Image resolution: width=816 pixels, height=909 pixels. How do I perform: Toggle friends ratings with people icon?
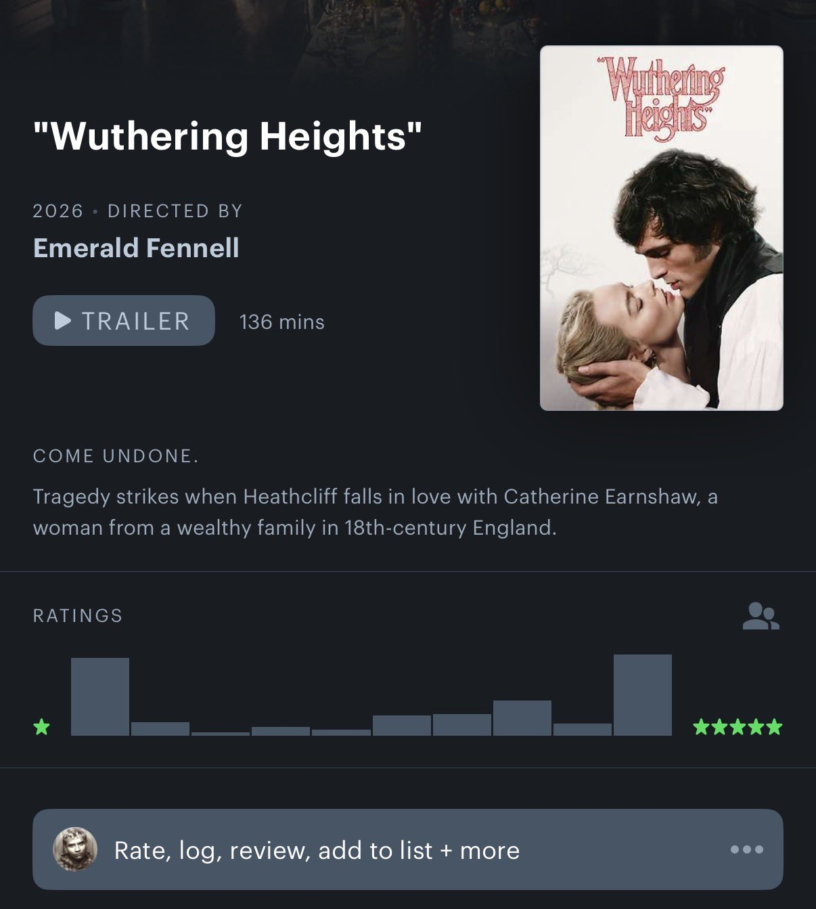point(761,617)
